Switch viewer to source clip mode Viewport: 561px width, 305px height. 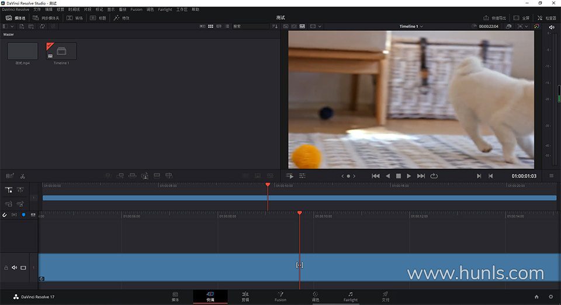286,26
